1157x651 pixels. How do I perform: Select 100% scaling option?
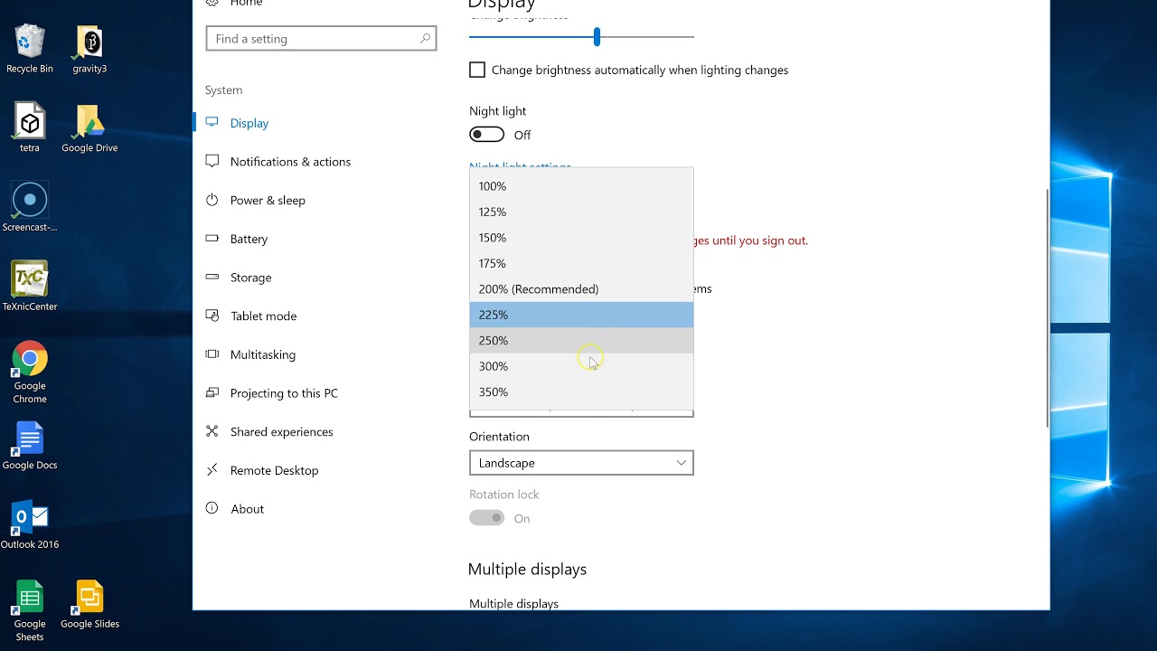coord(581,186)
